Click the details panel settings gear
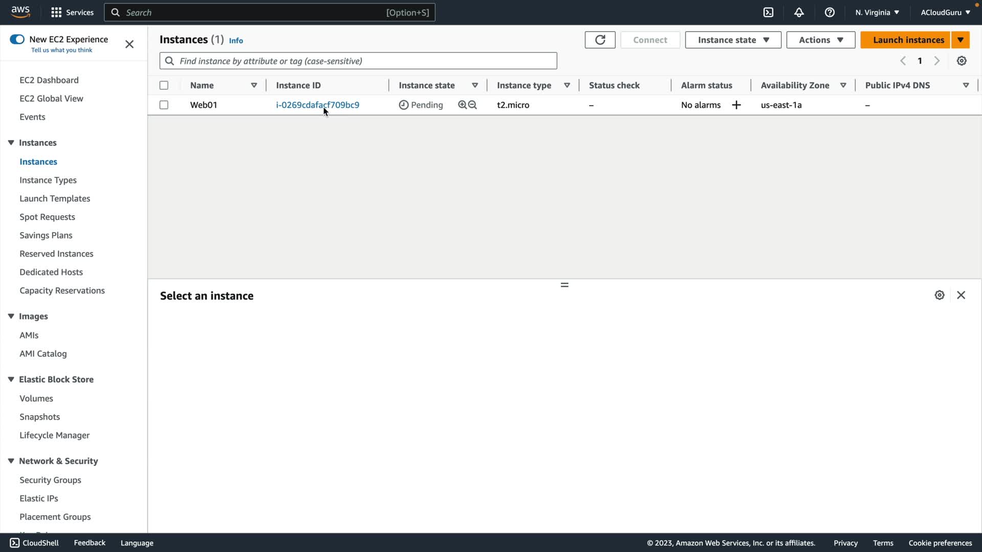 940,295
